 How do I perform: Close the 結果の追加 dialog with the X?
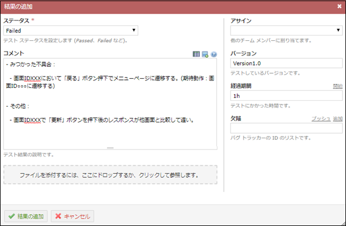point(339,6)
